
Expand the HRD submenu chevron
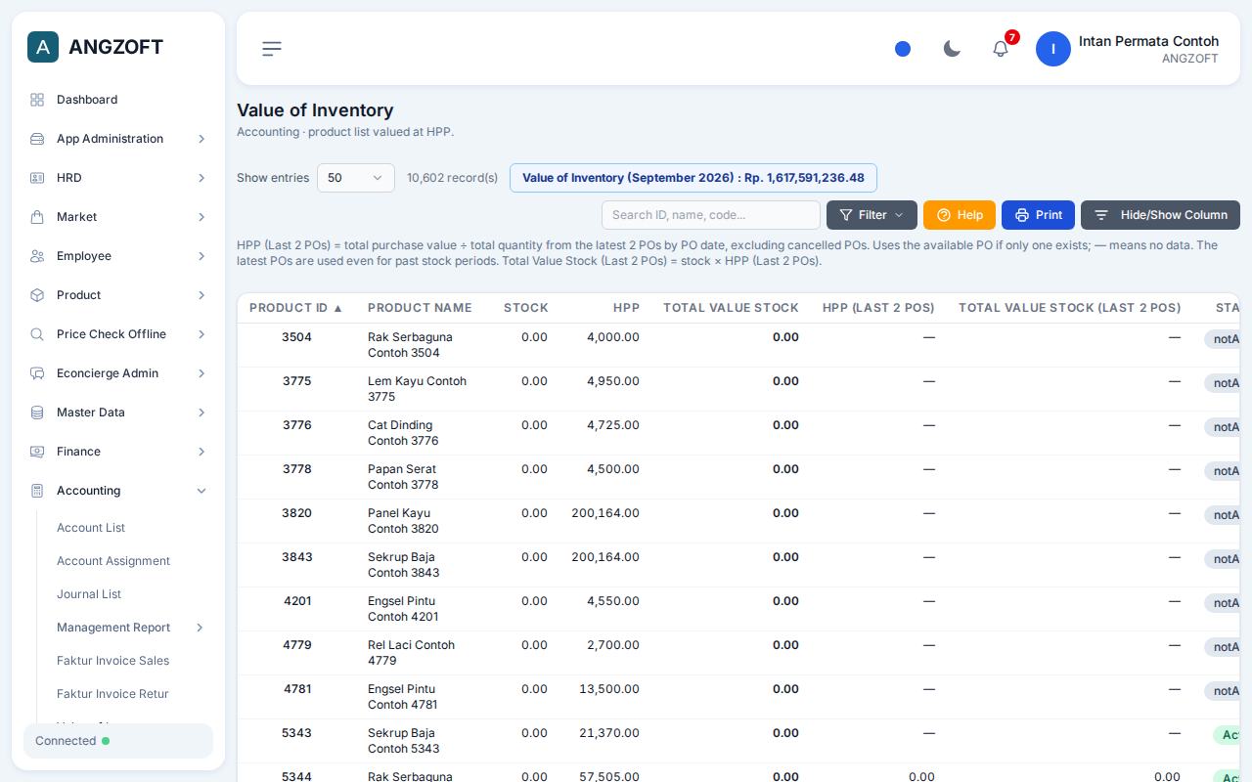[x=201, y=178]
